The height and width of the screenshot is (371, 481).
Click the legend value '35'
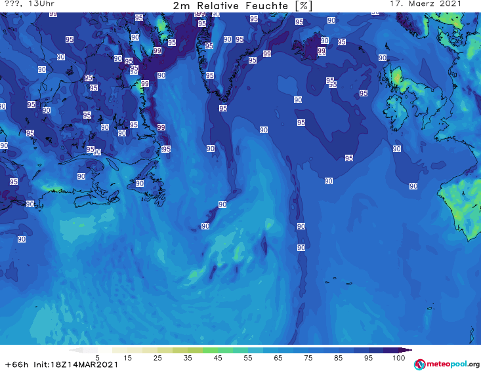pos(188,358)
